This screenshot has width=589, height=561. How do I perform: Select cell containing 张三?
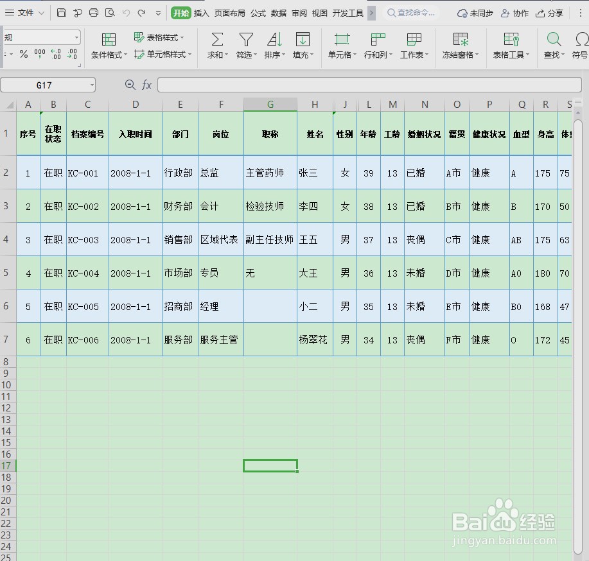pos(315,173)
